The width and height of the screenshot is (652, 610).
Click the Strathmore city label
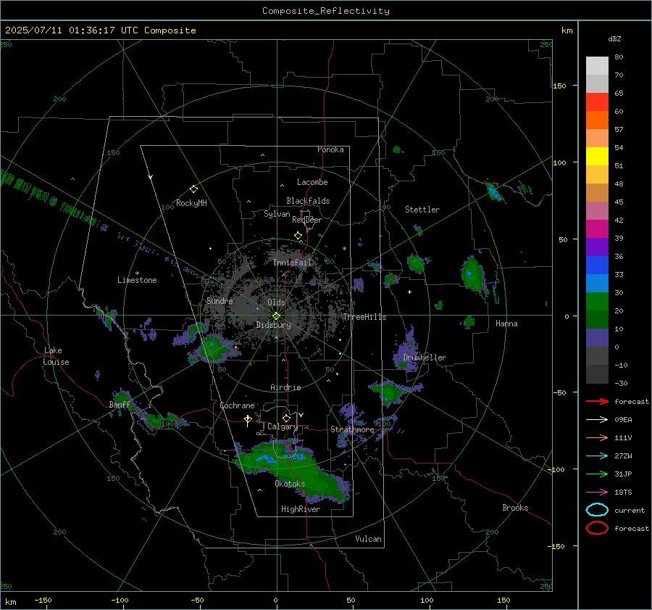tap(352, 429)
